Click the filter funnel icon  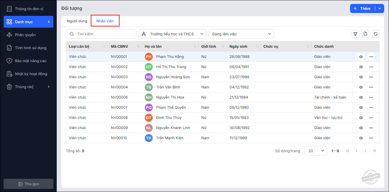pos(355,34)
